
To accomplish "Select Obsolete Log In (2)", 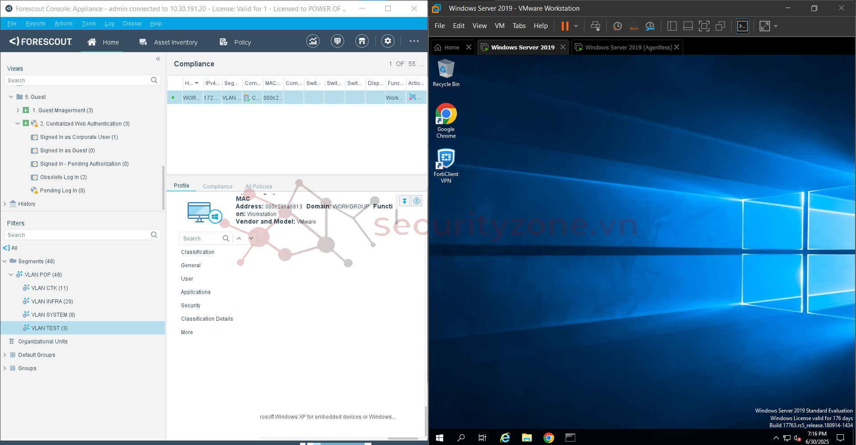I will click(x=63, y=177).
